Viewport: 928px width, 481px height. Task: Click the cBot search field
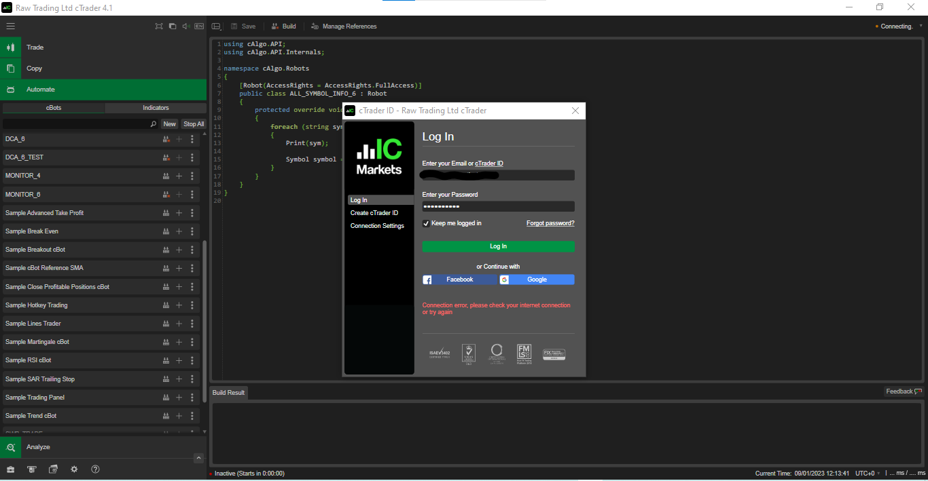pos(80,124)
